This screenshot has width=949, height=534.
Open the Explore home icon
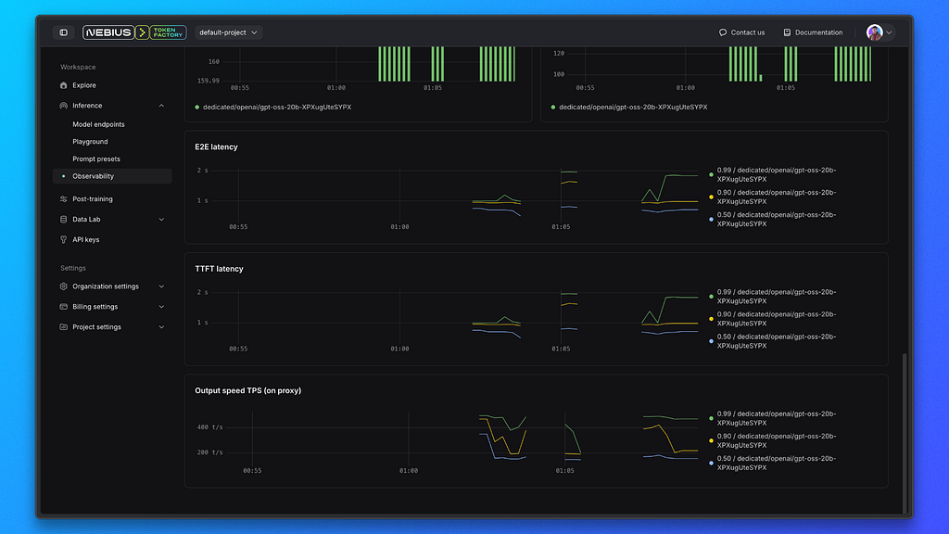64,85
